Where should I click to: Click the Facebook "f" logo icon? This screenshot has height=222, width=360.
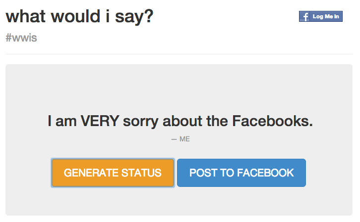[x=304, y=16]
